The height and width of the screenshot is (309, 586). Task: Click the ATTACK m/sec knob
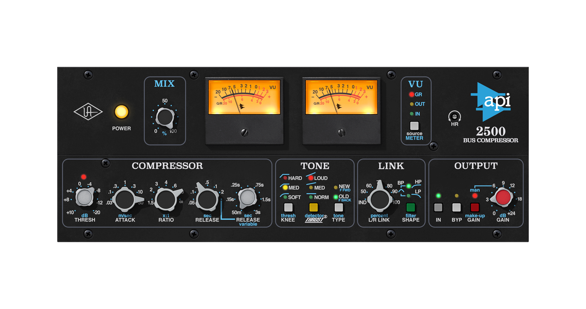[124, 199]
